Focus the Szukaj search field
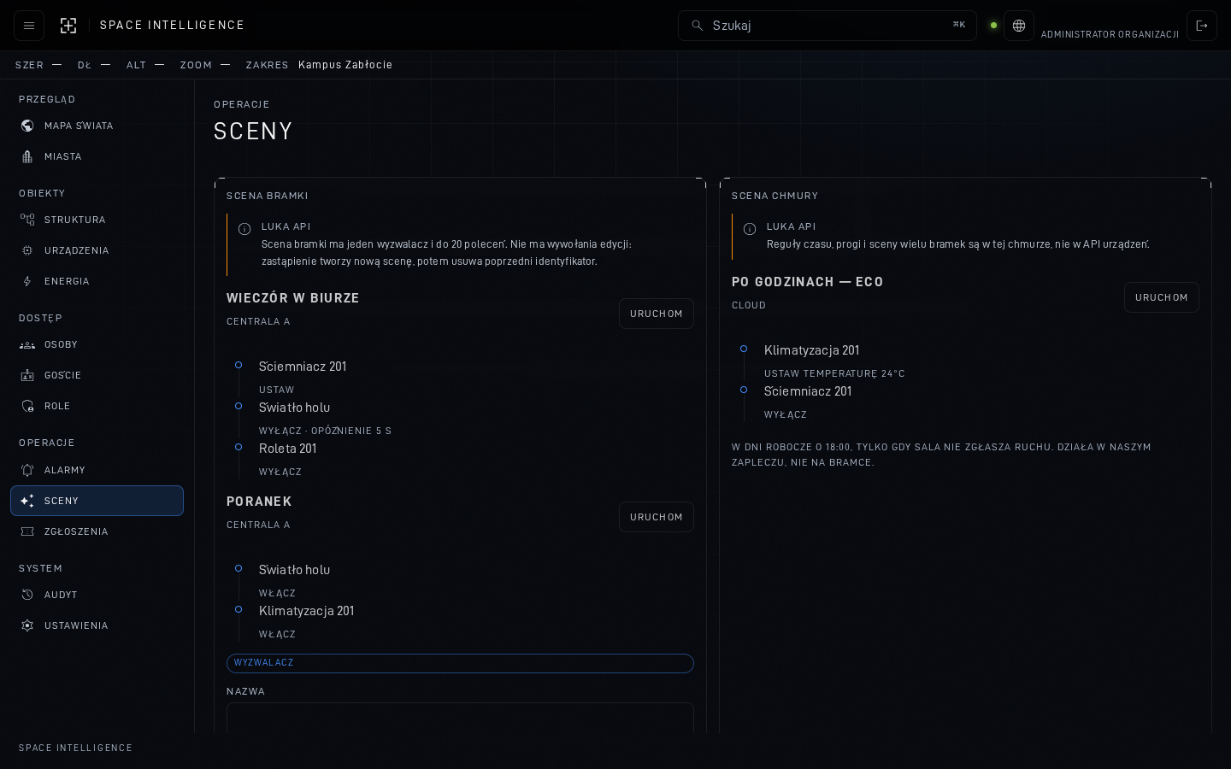The width and height of the screenshot is (1231, 769). click(x=828, y=26)
